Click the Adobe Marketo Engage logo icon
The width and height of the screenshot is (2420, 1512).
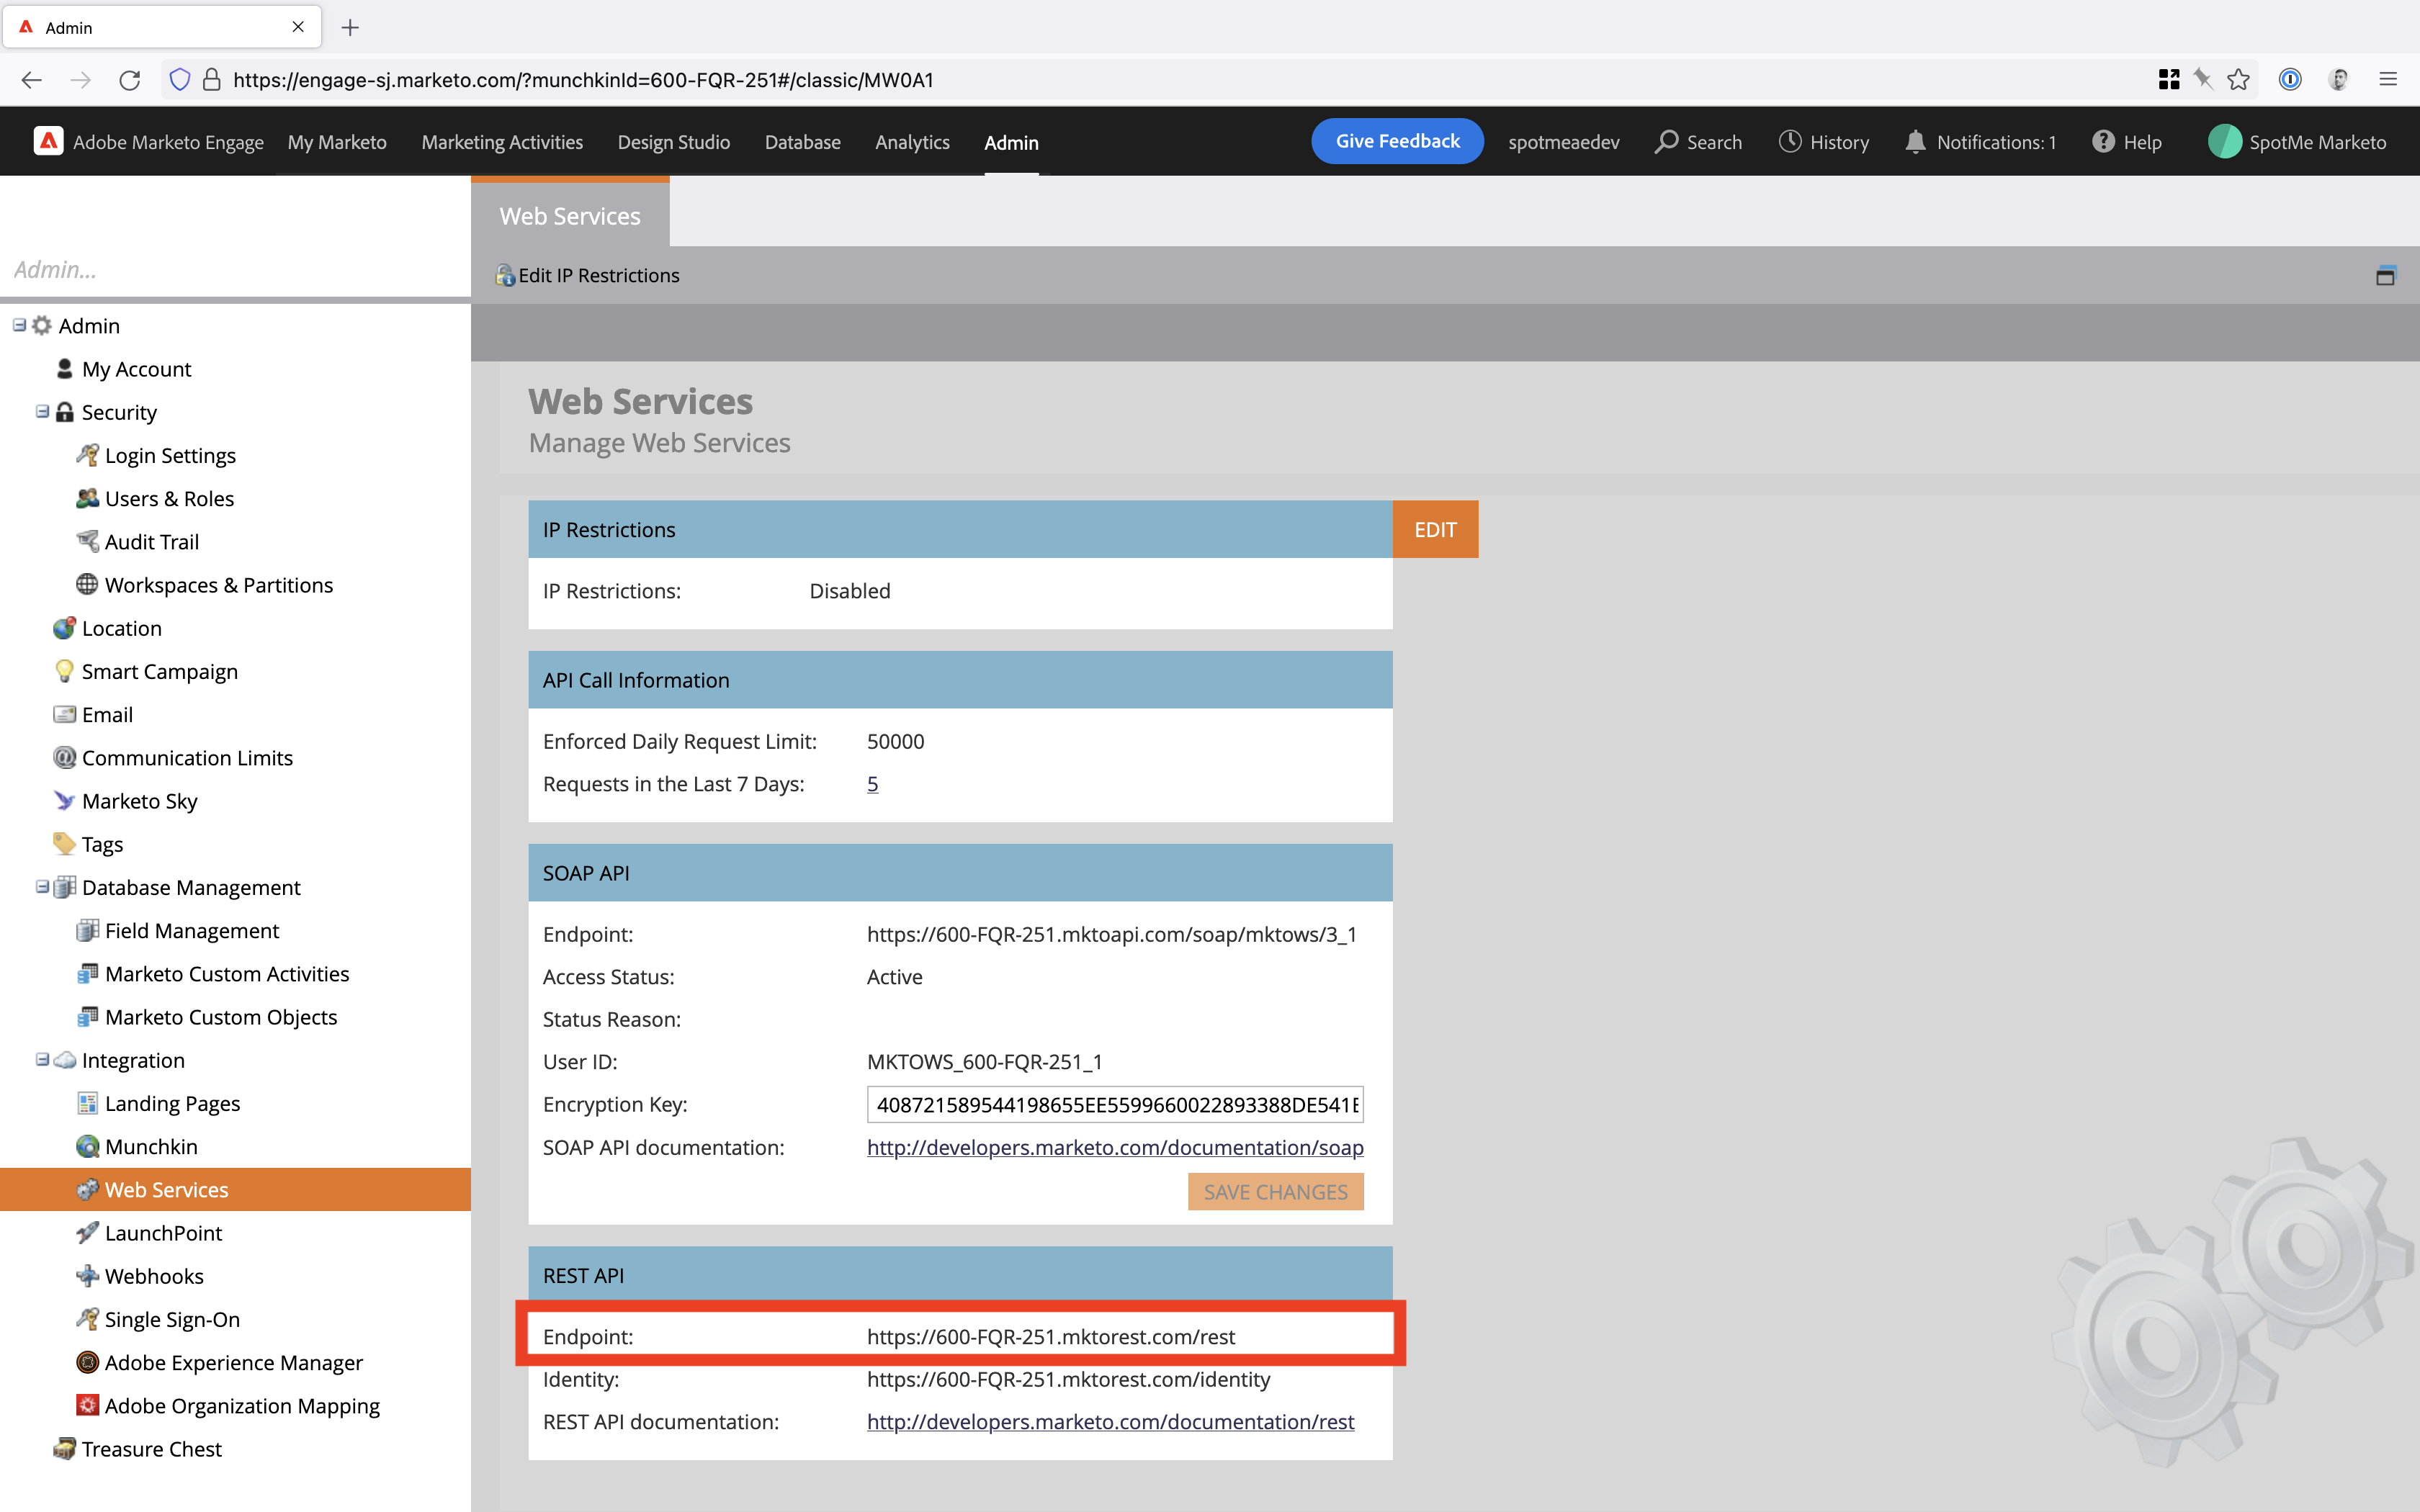click(48, 141)
